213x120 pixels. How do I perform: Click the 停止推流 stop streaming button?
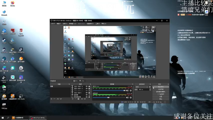(x=161, y=87)
